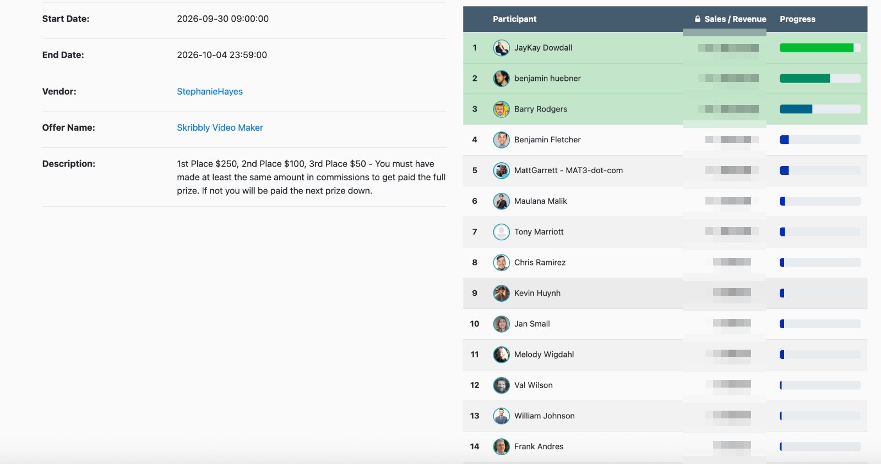Click the Participant column header

514,19
